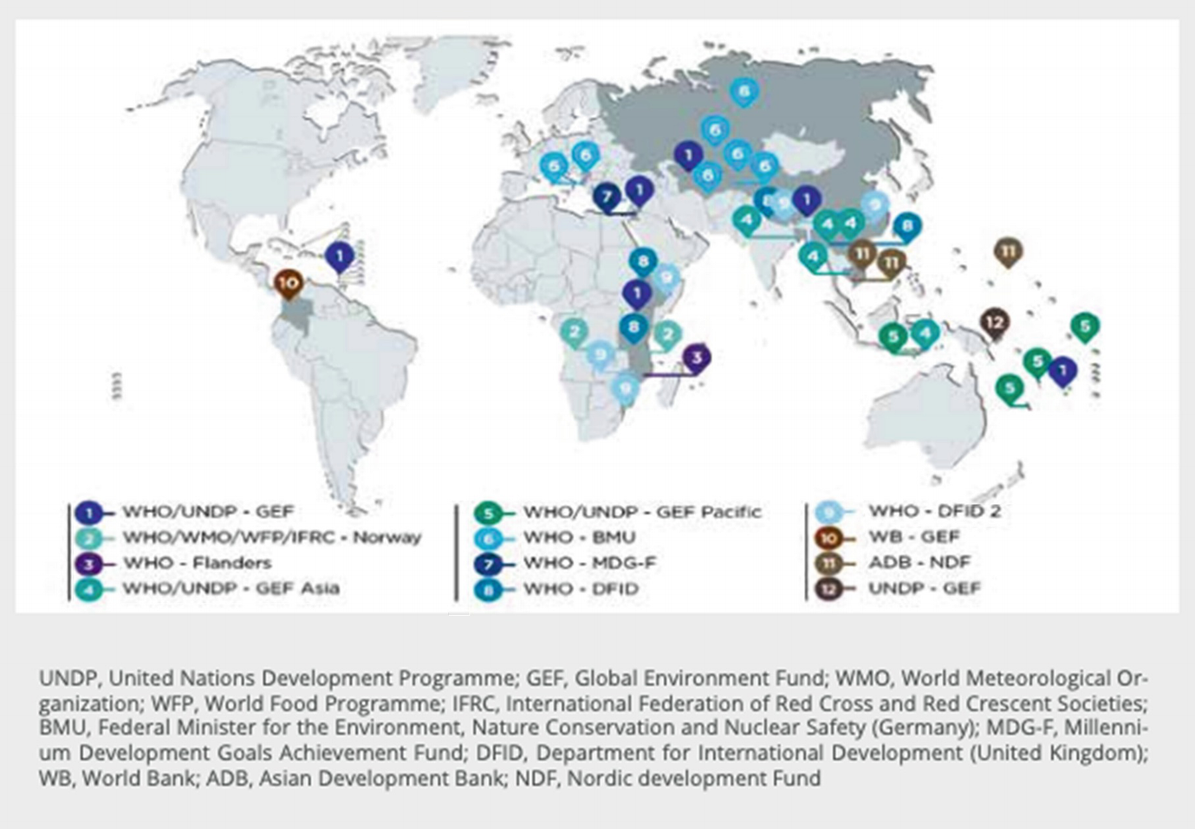Click legend marker 2 beside WHO/WMO/WFP/IFRC - Norway
Image resolution: width=1195 pixels, height=829 pixels.
tap(88, 538)
